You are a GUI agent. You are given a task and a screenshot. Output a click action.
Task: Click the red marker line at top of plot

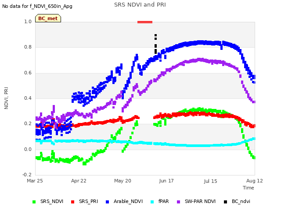tap(145, 22)
